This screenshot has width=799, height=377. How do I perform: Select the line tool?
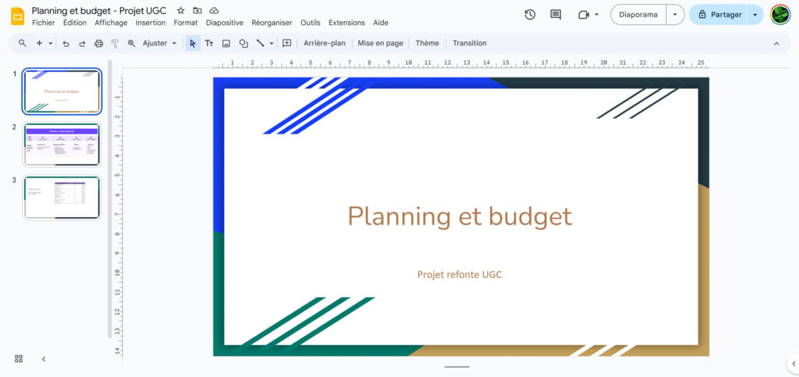coord(261,43)
